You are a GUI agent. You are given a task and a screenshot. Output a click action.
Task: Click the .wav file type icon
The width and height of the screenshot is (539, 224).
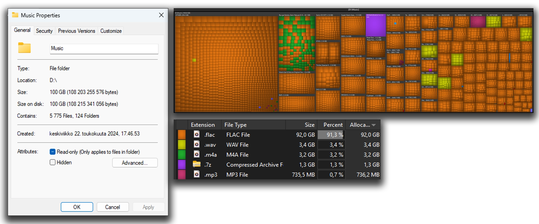tap(197, 144)
